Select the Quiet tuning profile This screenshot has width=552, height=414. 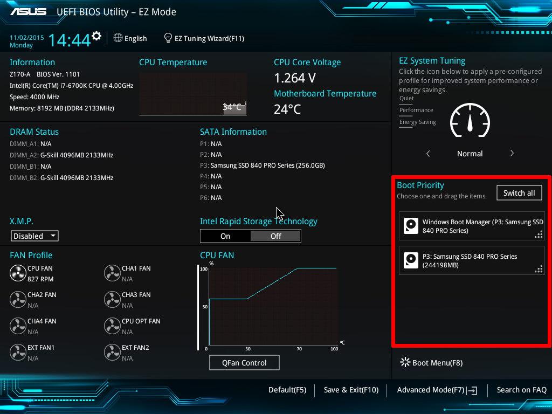tap(406, 98)
